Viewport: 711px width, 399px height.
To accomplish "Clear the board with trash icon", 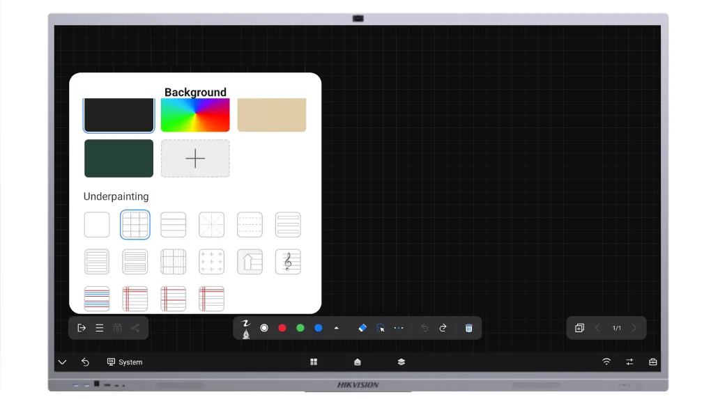I will click(469, 328).
